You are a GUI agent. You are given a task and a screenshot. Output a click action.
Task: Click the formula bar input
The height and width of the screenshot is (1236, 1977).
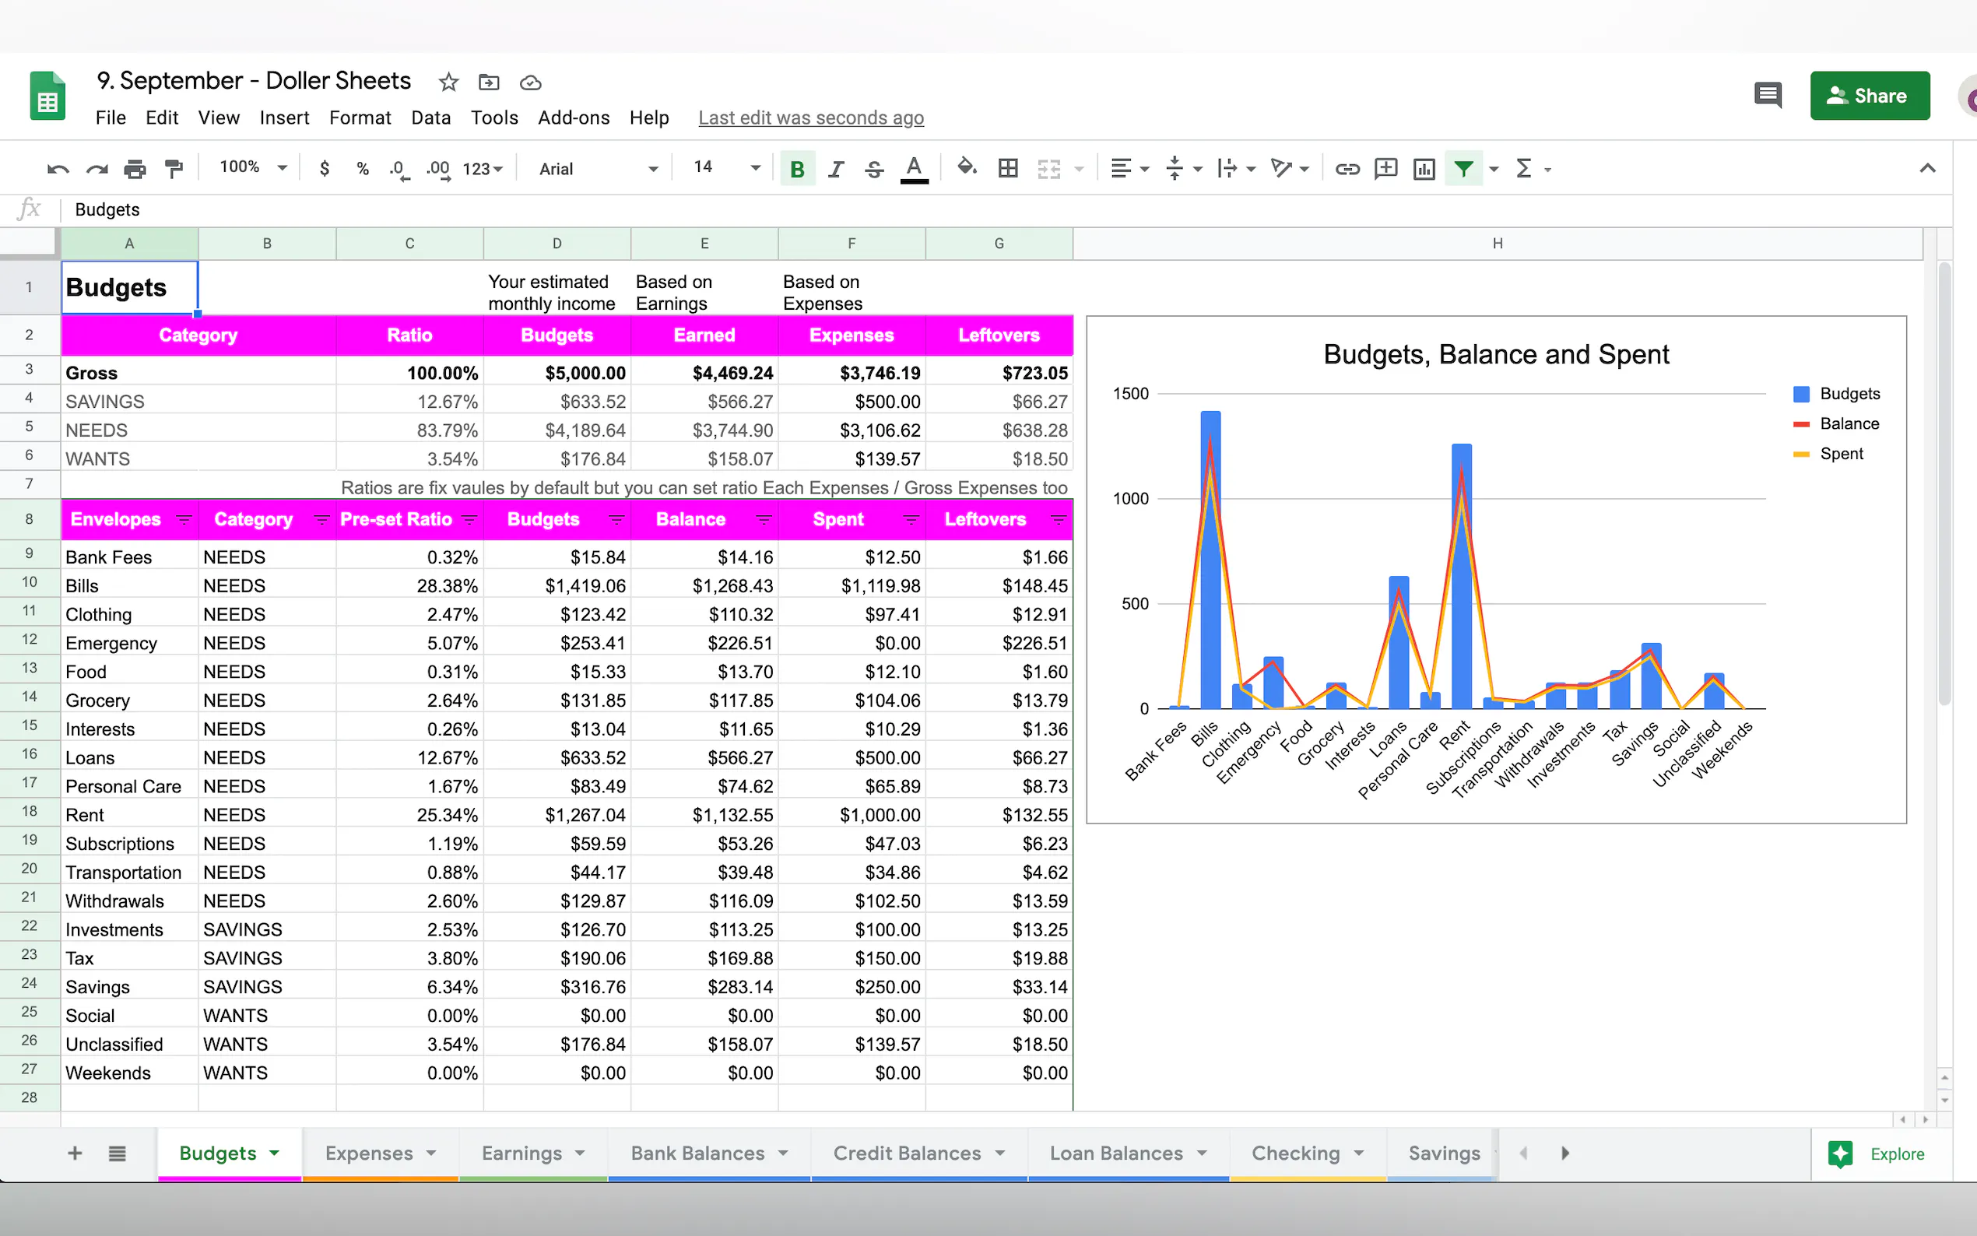pyautogui.click(x=1006, y=209)
